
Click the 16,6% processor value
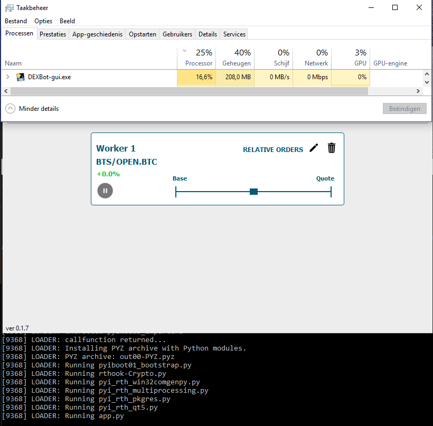click(x=204, y=77)
